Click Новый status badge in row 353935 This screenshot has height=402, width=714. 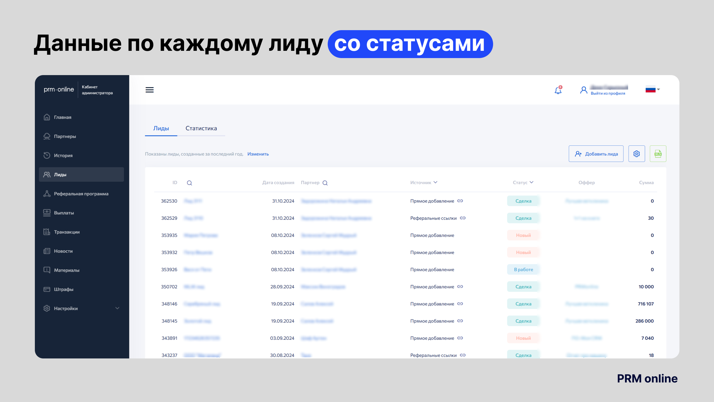click(524, 235)
